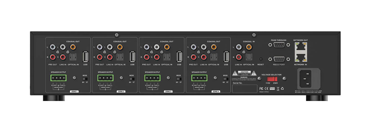Flip the red voltage selector switch

coord(272,78)
